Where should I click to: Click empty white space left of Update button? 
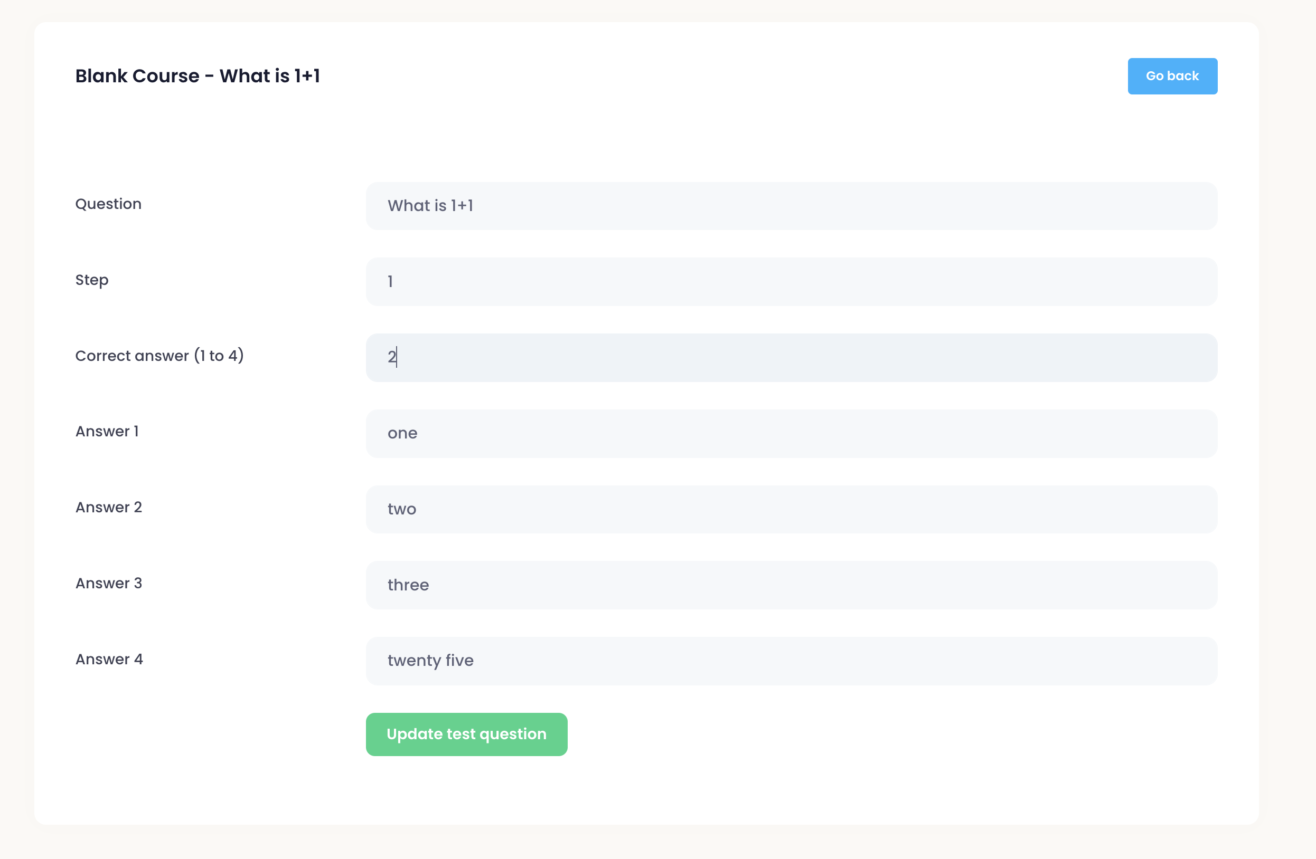(210, 734)
